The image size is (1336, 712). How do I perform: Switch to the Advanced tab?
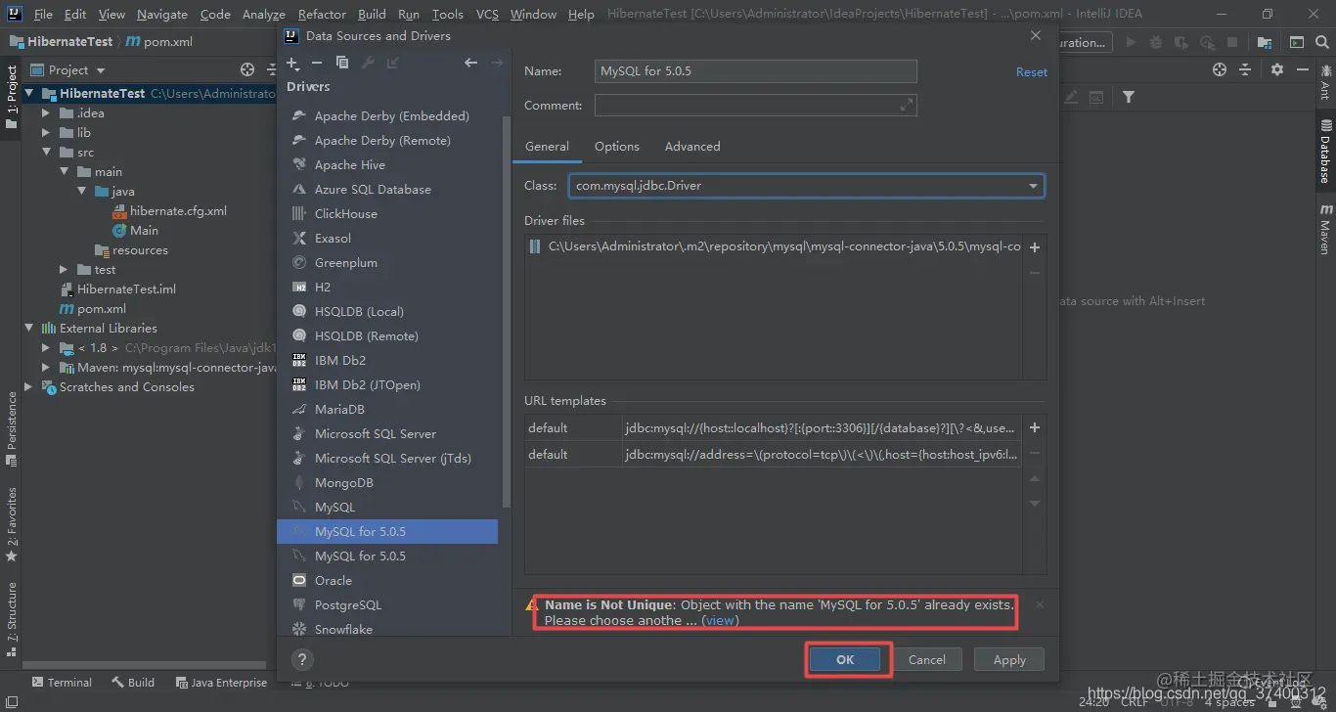(692, 147)
